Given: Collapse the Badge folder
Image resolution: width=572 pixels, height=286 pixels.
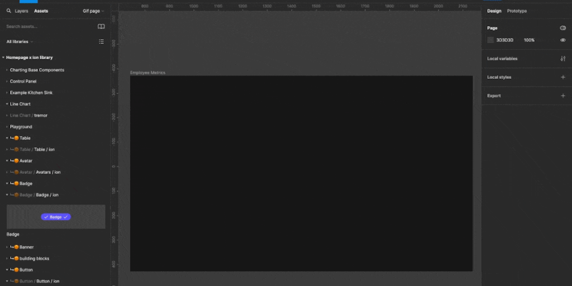Looking at the screenshot, I should 7,183.
